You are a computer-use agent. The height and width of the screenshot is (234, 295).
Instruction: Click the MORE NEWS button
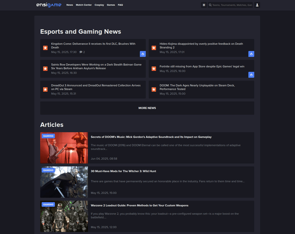click(147, 108)
